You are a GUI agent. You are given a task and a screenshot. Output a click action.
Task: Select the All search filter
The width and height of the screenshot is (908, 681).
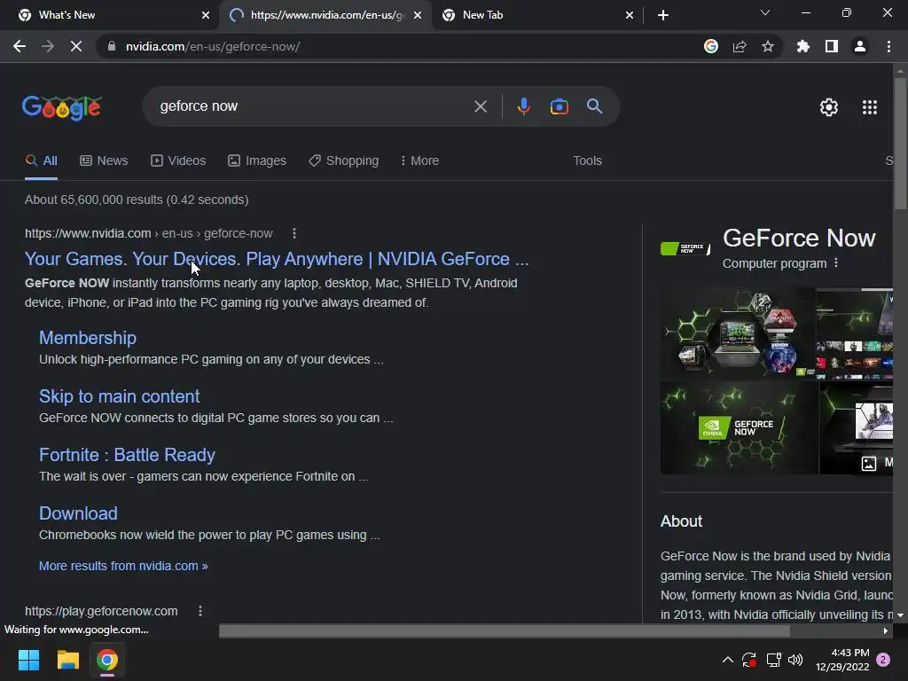click(x=41, y=160)
